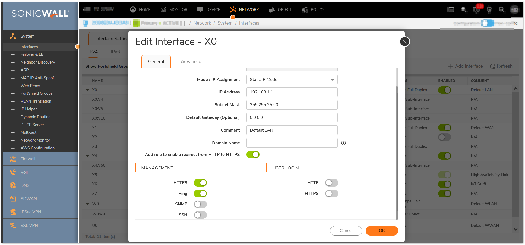Enable HTTPS user login toggle

click(332, 194)
